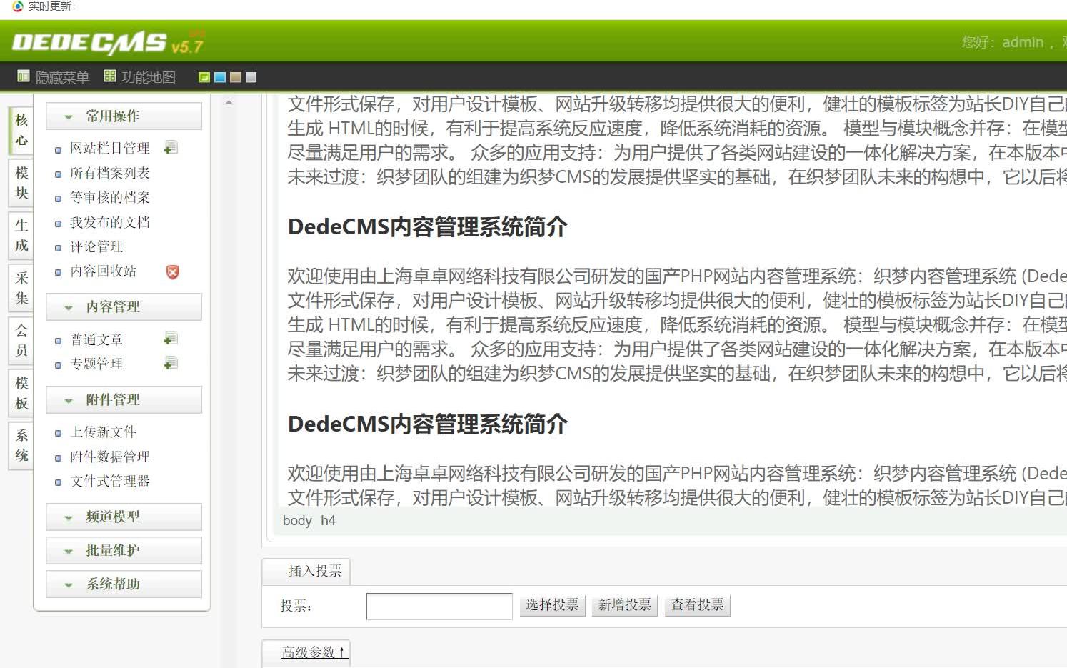Click the browser icon beside 实时更新
Screen dimensions: 1067x668
click(x=18, y=6)
